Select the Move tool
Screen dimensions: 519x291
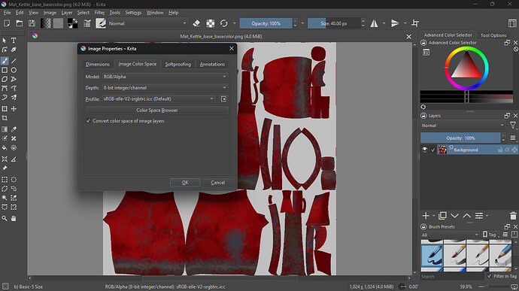14,109
